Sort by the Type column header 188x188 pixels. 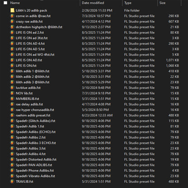pyautogui.click(x=128, y=3)
